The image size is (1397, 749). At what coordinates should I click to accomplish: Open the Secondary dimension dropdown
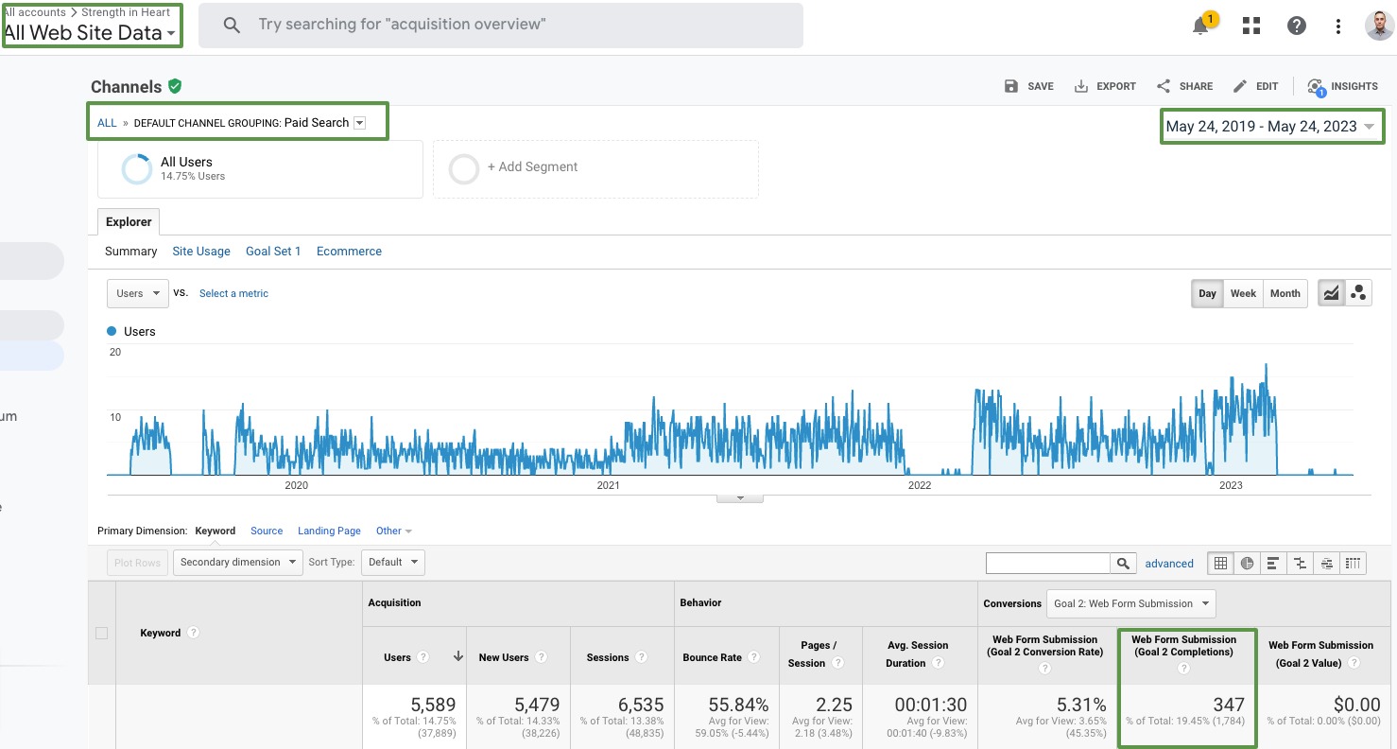(x=238, y=562)
